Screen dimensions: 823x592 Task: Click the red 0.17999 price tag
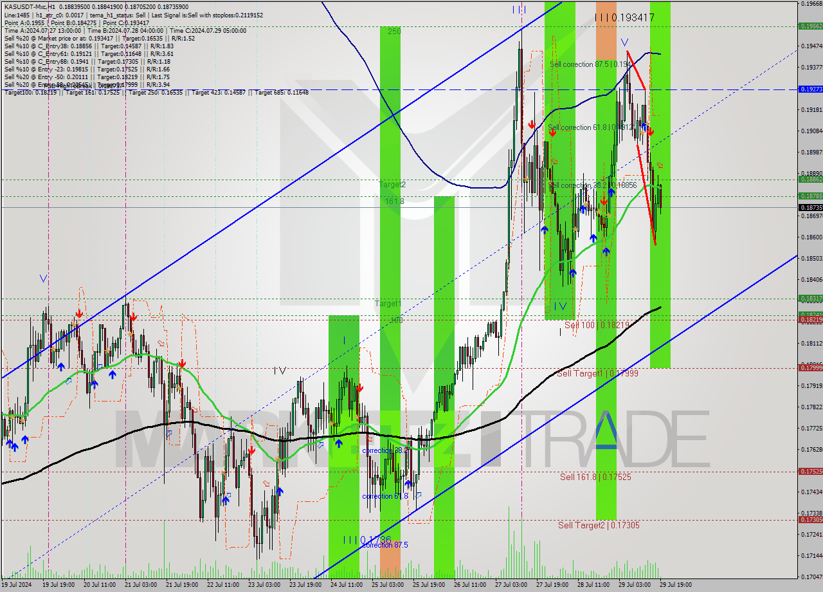810,368
